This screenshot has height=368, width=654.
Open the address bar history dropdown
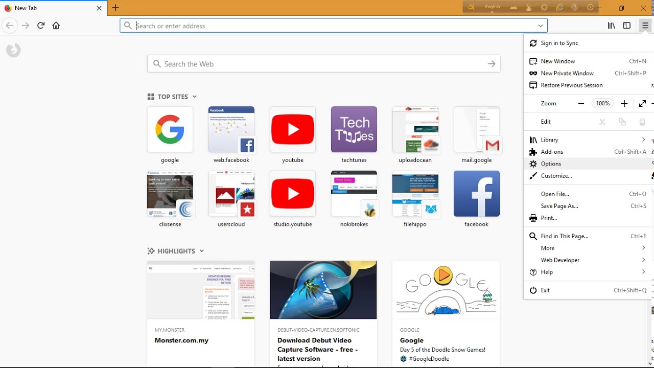(540, 26)
